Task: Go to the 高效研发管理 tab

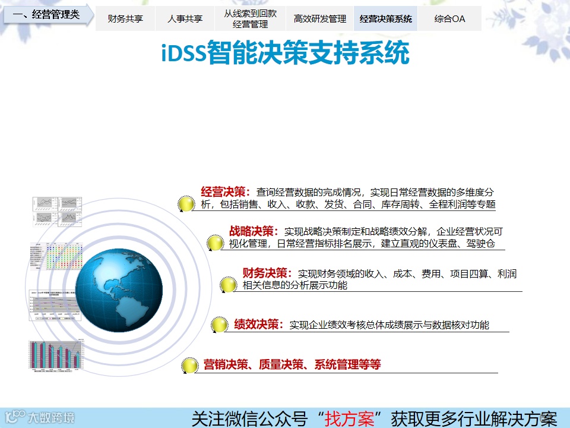Action: (x=319, y=18)
